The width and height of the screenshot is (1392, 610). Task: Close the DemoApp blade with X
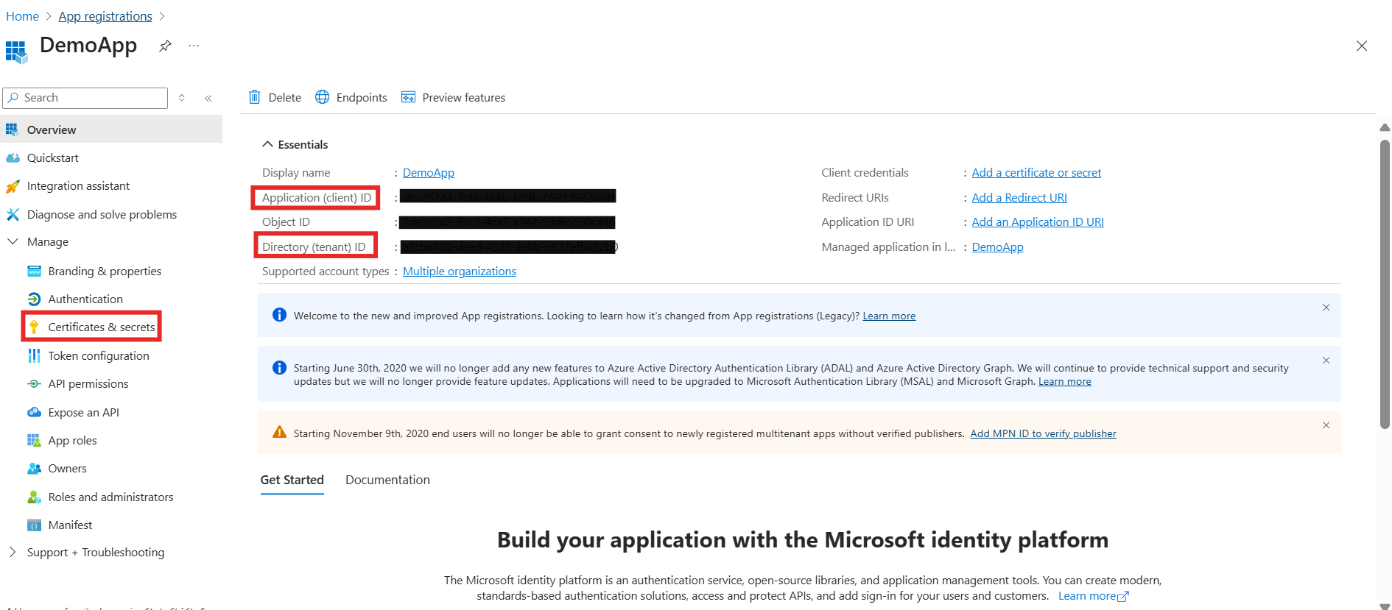click(1362, 46)
